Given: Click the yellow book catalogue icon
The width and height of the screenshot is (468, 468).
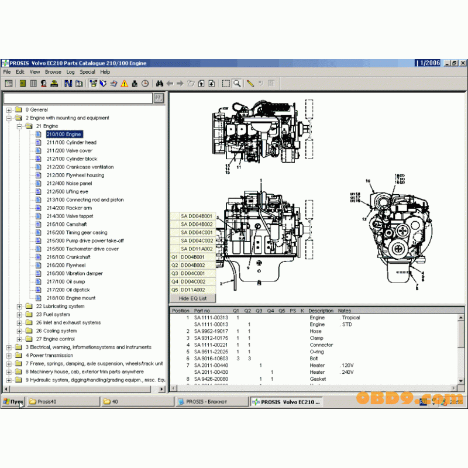Looking at the screenshot, I should pos(23,84).
